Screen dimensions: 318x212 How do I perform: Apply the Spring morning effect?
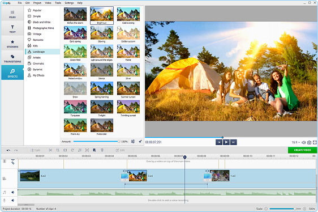[x=102, y=90]
